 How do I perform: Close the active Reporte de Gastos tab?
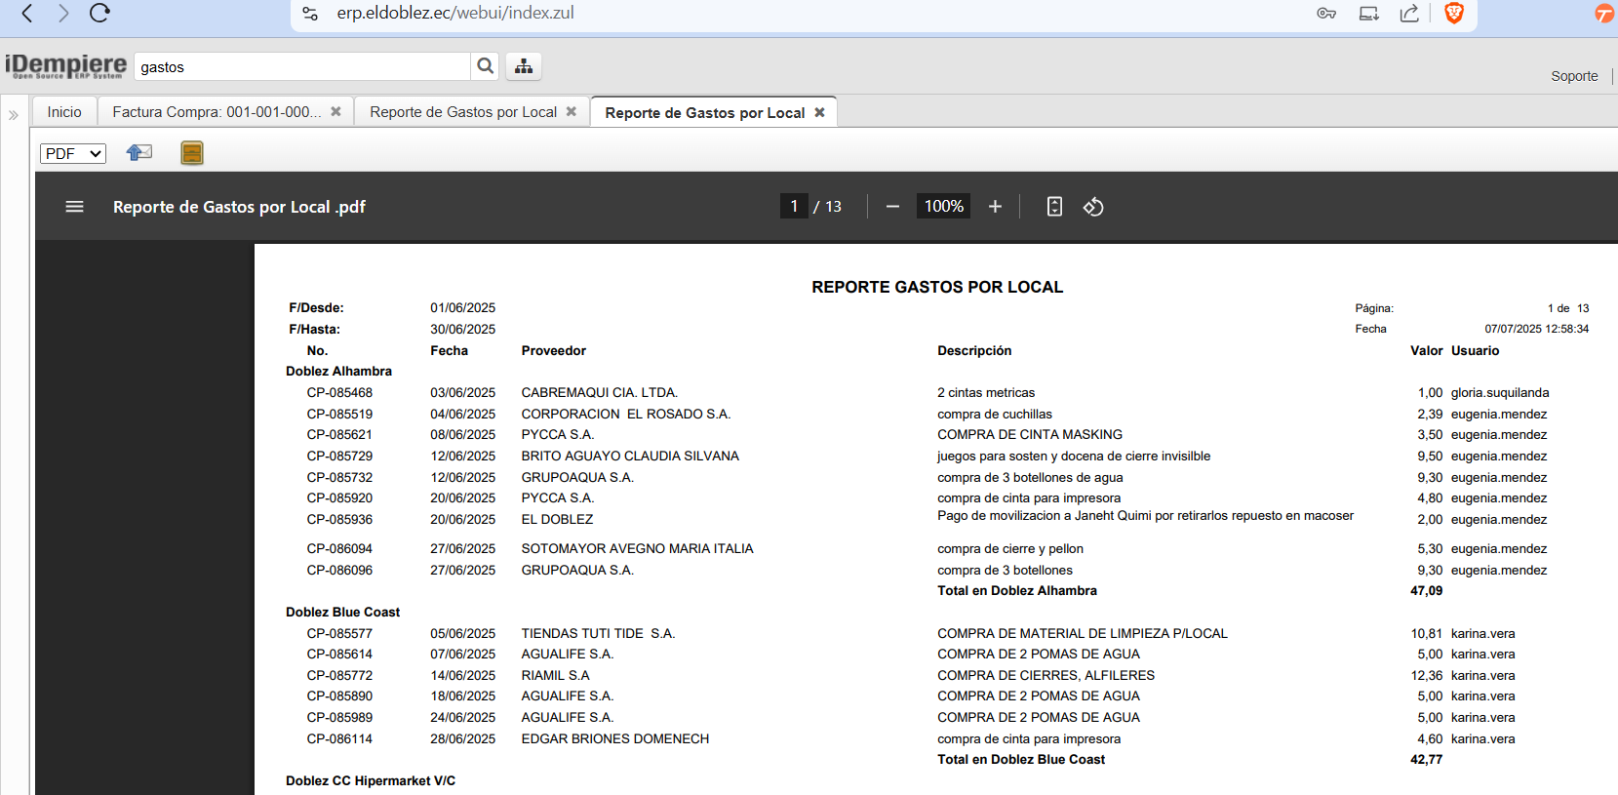[819, 112]
